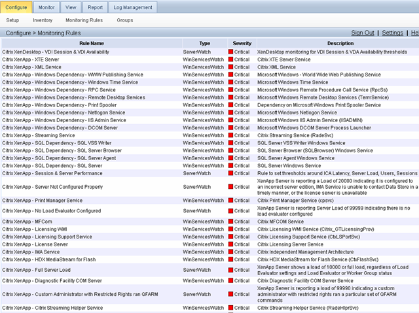Image resolution: width=419 pixels, height=313 pixels.
Task: Select the Windows Time Service dependency rule
Action: pyautogui.click(x=70, y=82)
